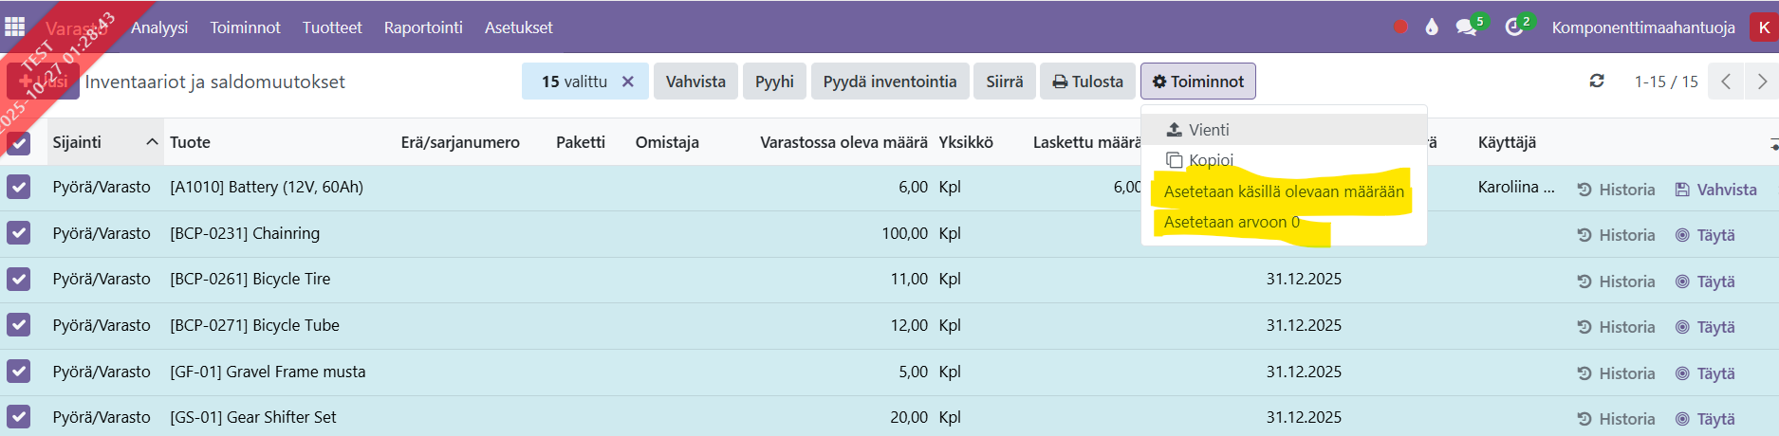Viewport: 1779px width, 436px height.
Task: Select Vienti from the actions menu
Action: pos(1209,130)
